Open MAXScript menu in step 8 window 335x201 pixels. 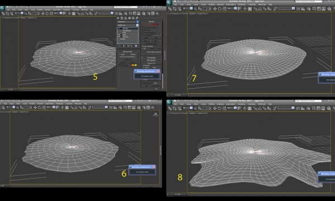[261, 104]
